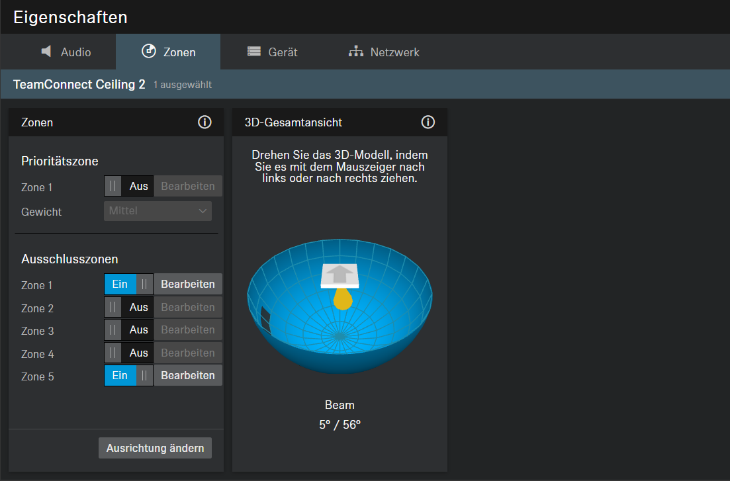The height and width of the screenshot is (481, 730).
Task: Click the white microphone arrow tile in 3D model
Action: click(340, 275)
